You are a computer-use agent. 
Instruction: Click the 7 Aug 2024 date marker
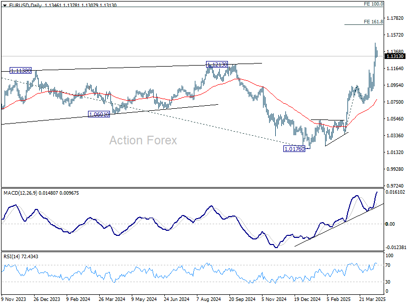[x=208, y=300]
